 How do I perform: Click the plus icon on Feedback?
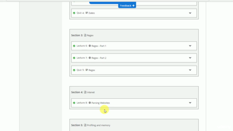(133, 6)
